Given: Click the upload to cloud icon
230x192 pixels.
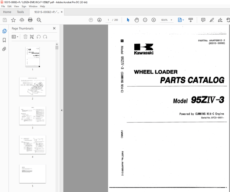Looking at the screenshot, I should [x=22, y=20].
